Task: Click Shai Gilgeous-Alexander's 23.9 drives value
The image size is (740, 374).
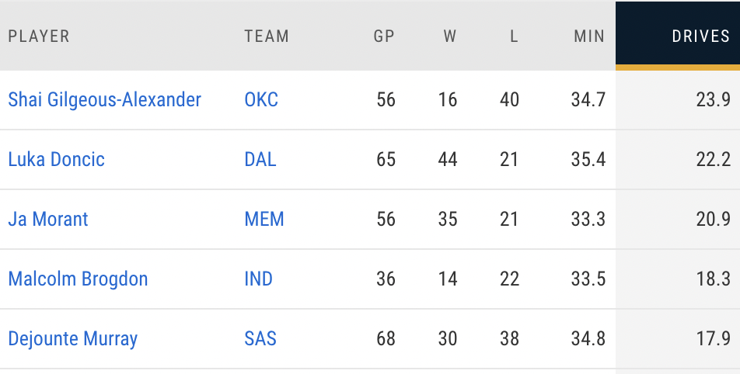Action: pyautogui.click(x=713, y=100)
